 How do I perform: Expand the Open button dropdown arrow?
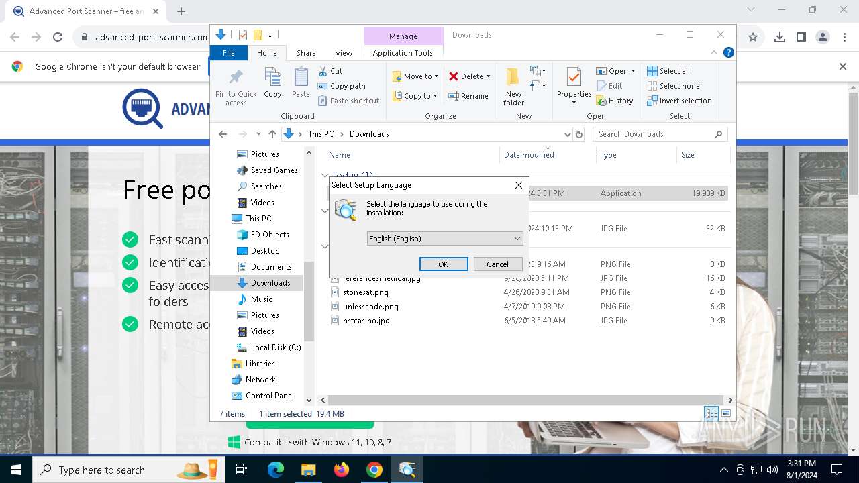click(633, 71)
